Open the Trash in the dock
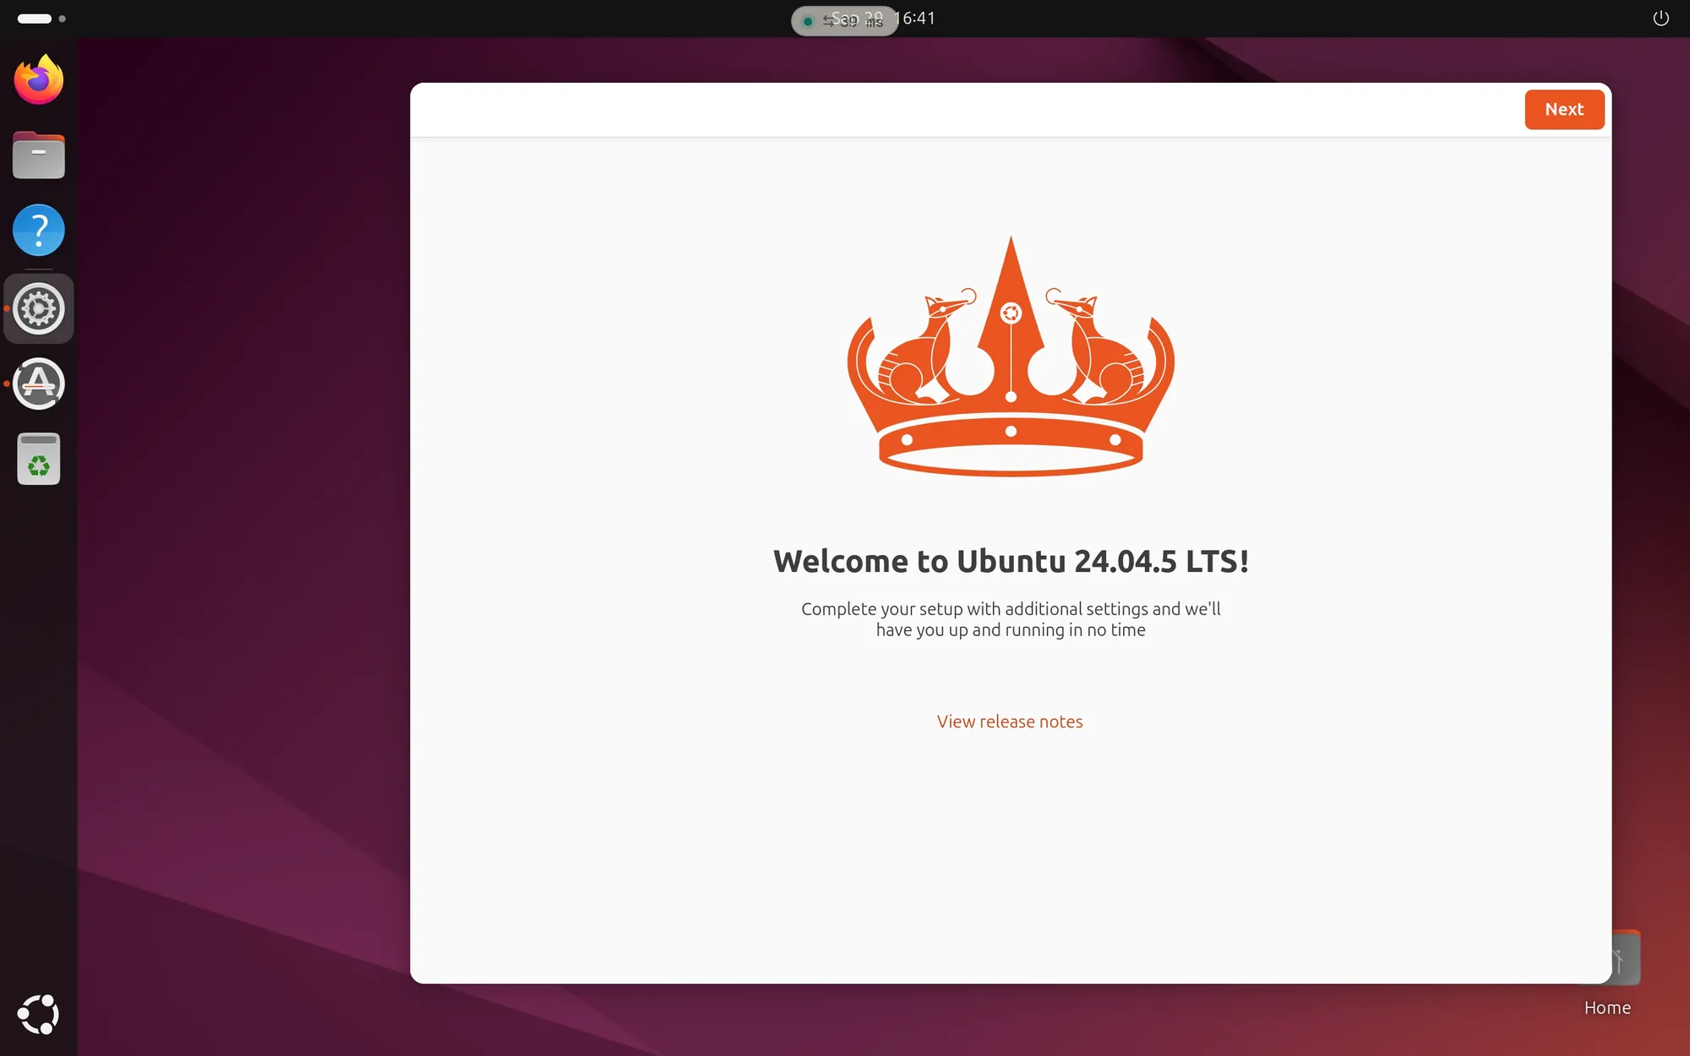The width and height of the screenshot is (1690, 1056). point(39,460)
